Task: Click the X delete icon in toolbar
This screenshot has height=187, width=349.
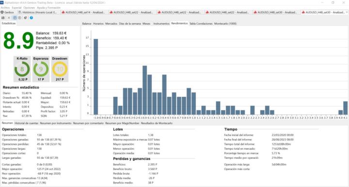Action: click(x=9, y=18)
